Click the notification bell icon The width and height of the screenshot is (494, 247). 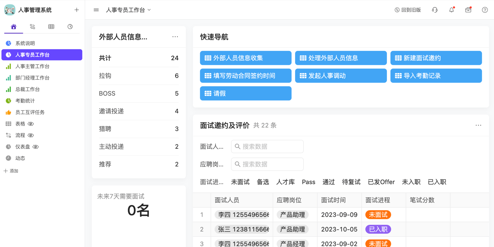tap(451, 10)
